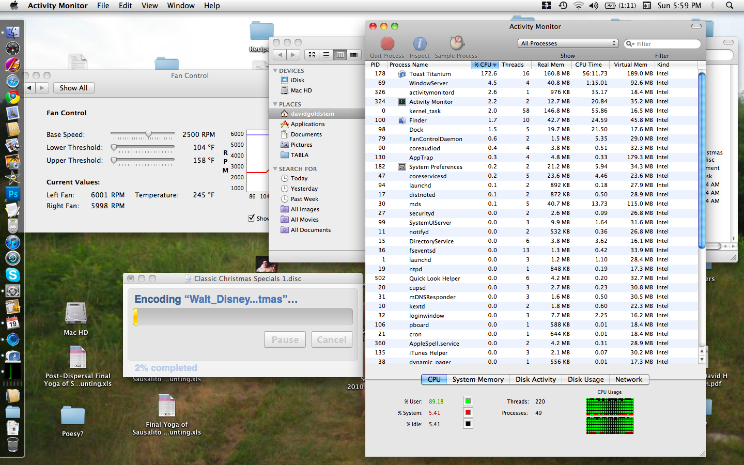Collapse the SEARCH FOR section in Finder
The width and height of the screenshot is (744, 465).
(275, 169)
